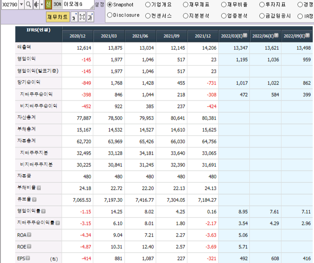Click sales value 14,206 for 2021/12
Image resolution: width=314 pixels, height=263 pixels.
click(x=209, y=48)
